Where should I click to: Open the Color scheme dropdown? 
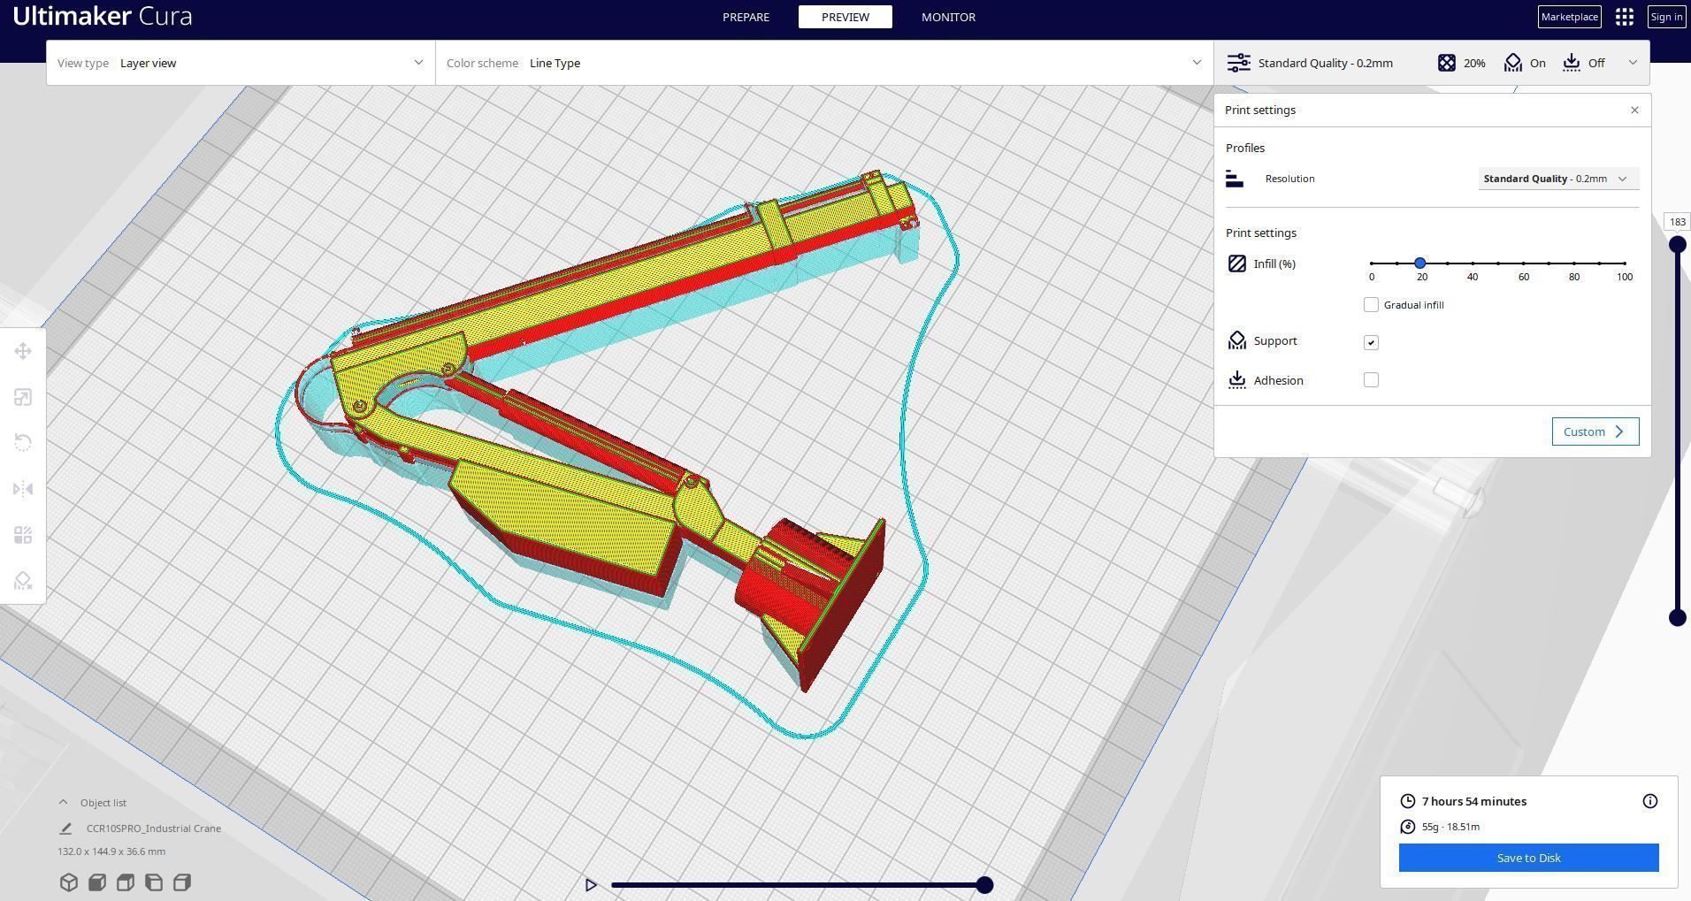coord(824,63)
